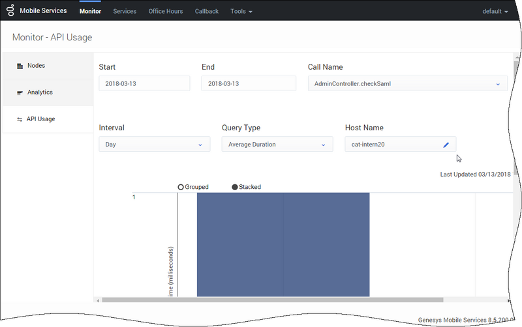Image resolution: width=522 pixels, height=327 pixels.
Task: Click the Nodes sidebar icon
Action: click(x=20, y=66)
